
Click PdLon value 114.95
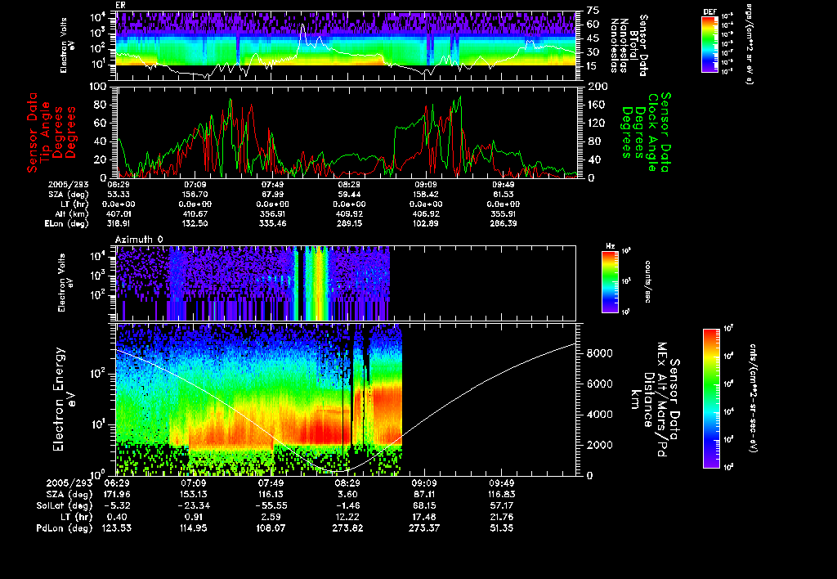point(194,527)
